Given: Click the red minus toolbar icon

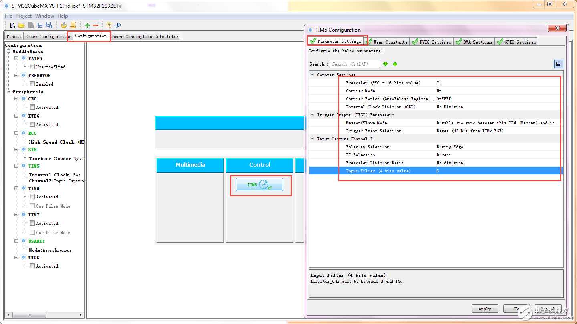Looking at the screenshot, I should tap(95, 25).
